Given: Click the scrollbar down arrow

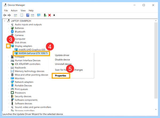Looking at the screenshot, I should (156, 109).
